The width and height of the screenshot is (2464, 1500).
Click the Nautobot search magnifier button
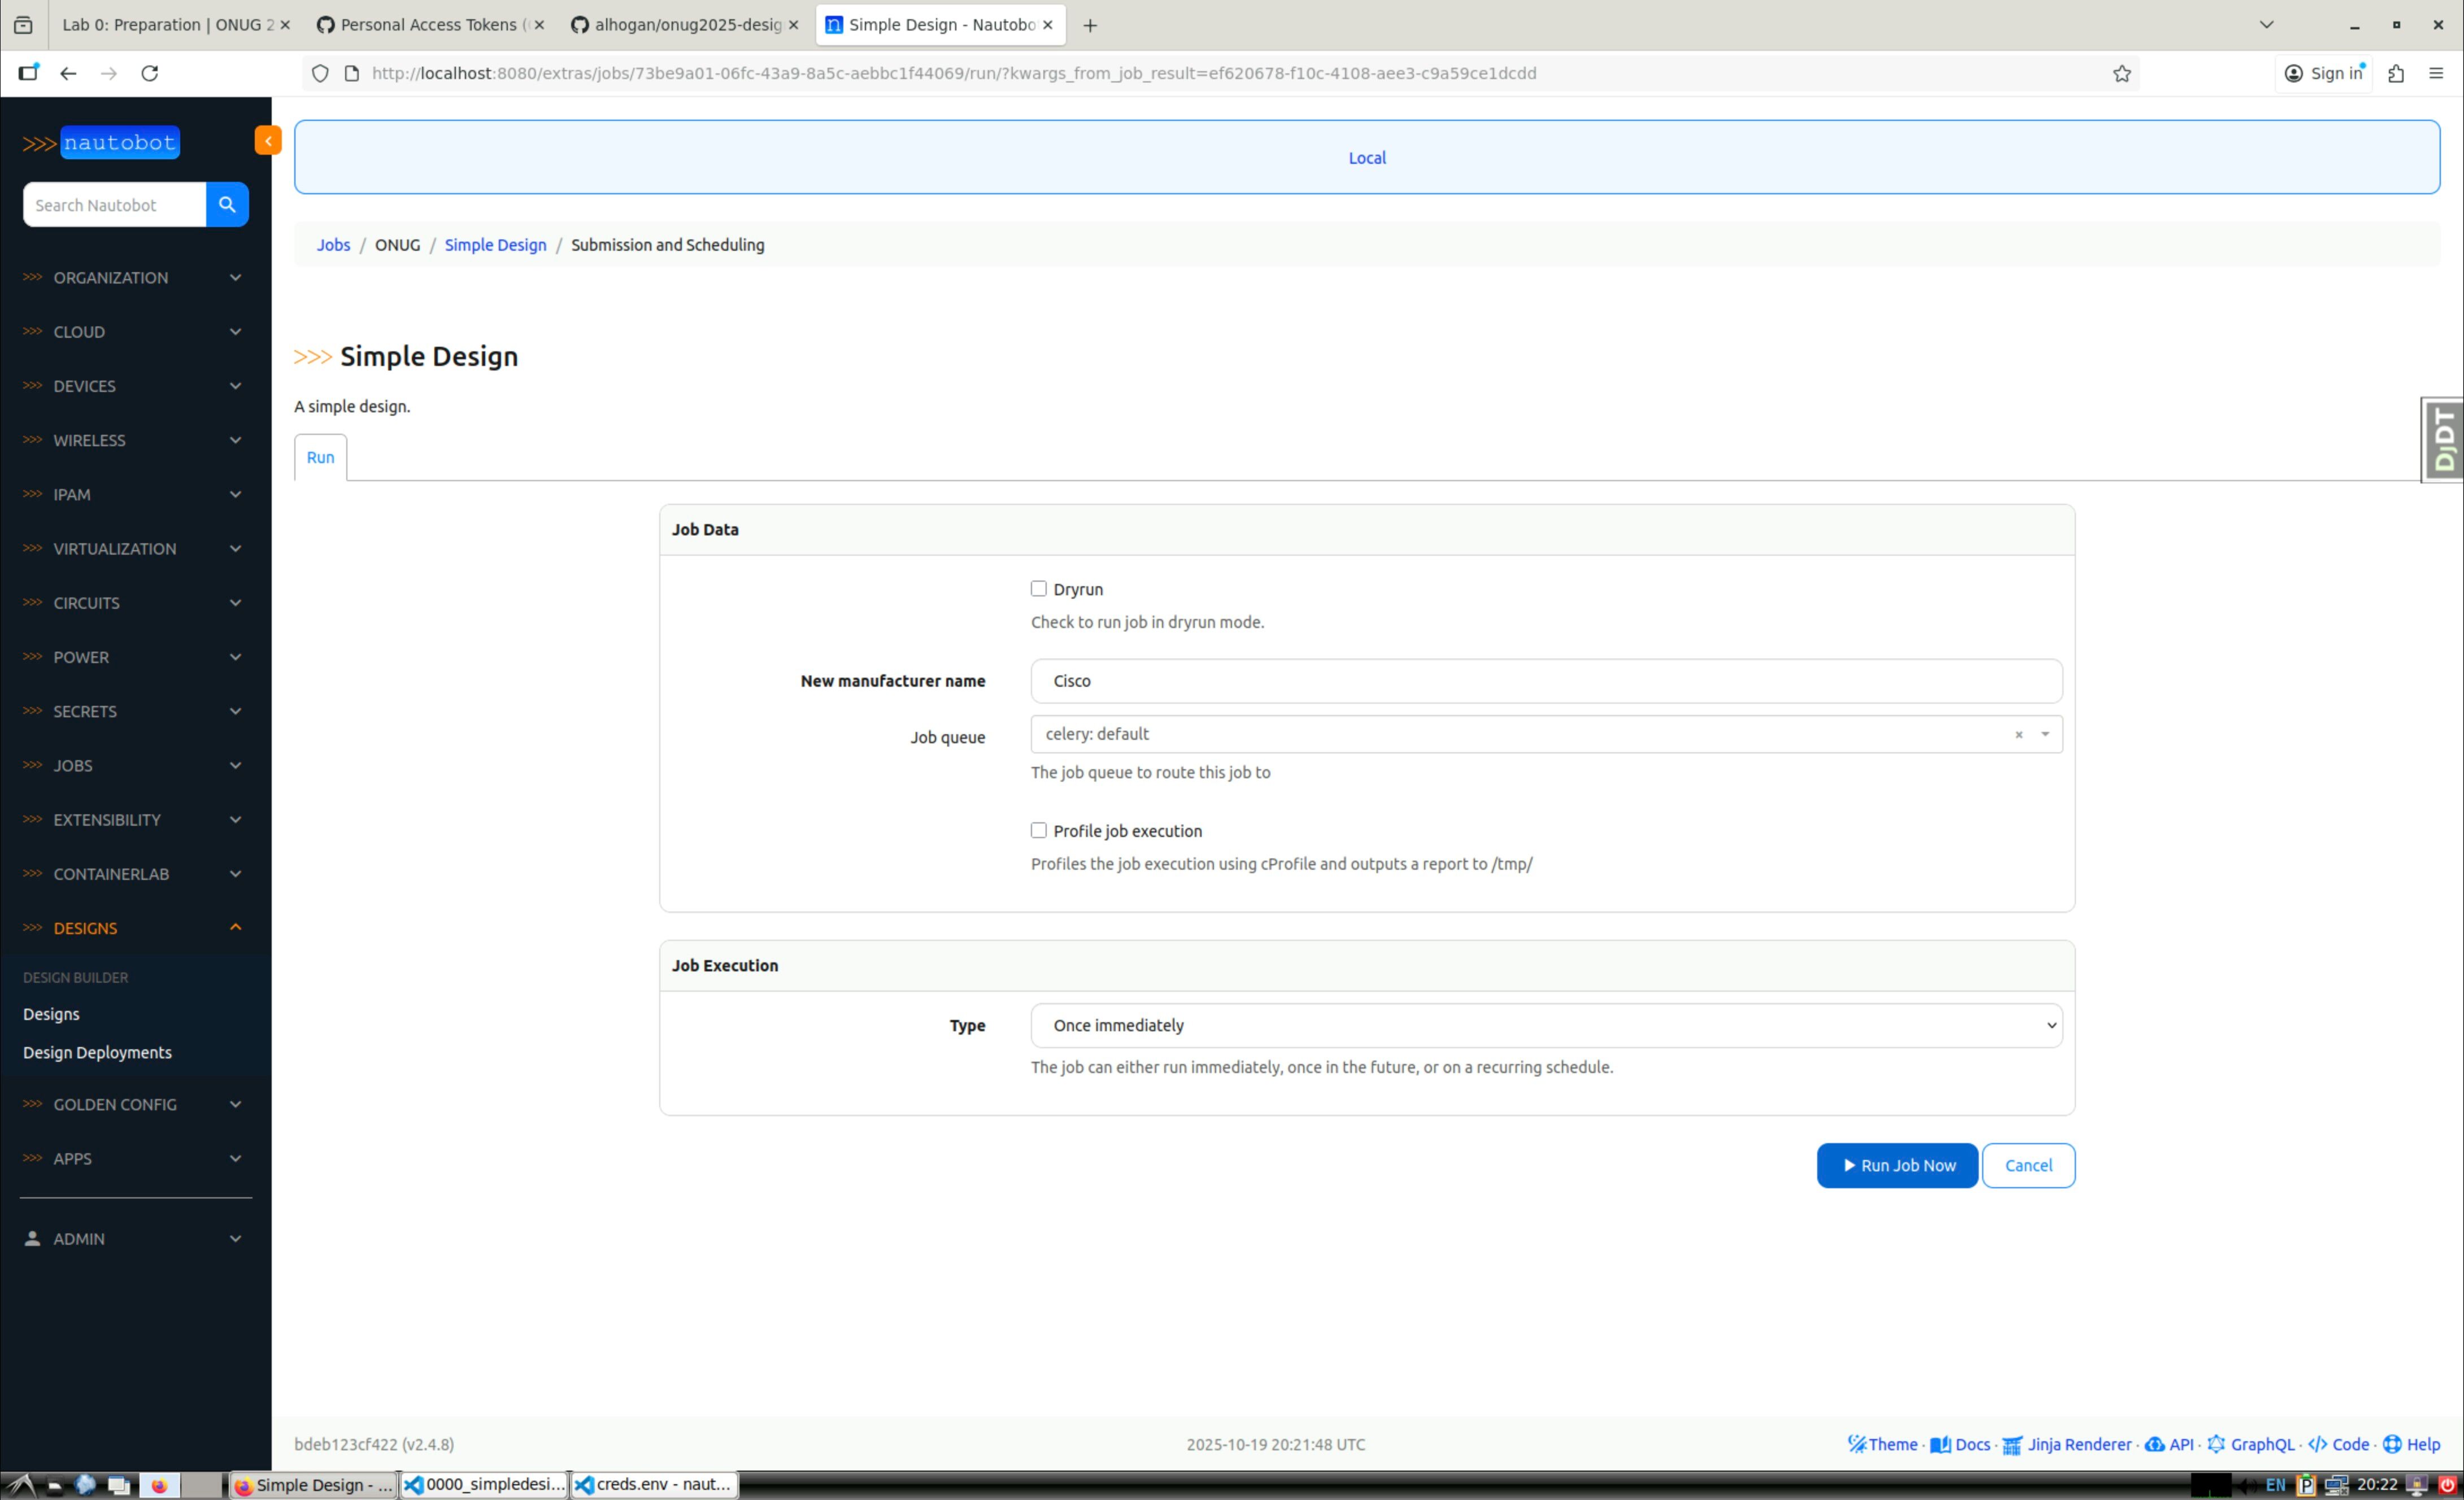click(x=227, y=204)
